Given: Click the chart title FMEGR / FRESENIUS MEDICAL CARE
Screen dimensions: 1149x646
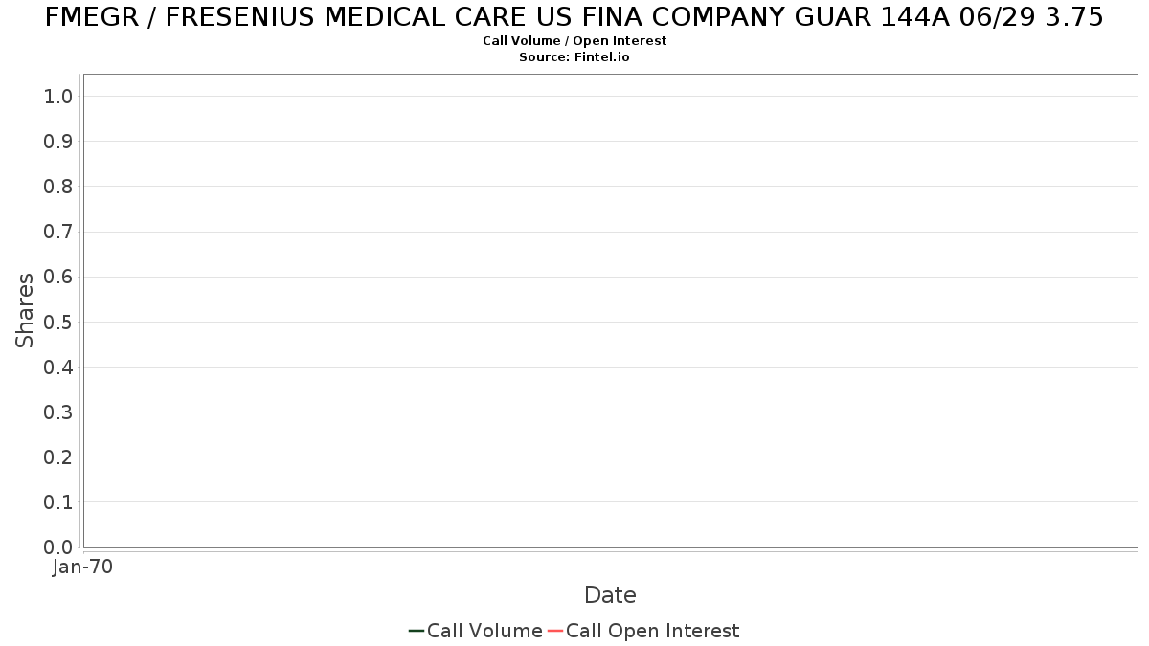Looking at the screenshot, I should 574,17.
